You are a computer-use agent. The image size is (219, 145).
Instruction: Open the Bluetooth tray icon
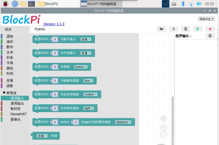[x=183, y=4]
